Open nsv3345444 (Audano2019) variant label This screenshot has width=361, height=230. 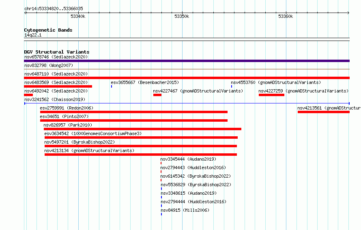188,159
